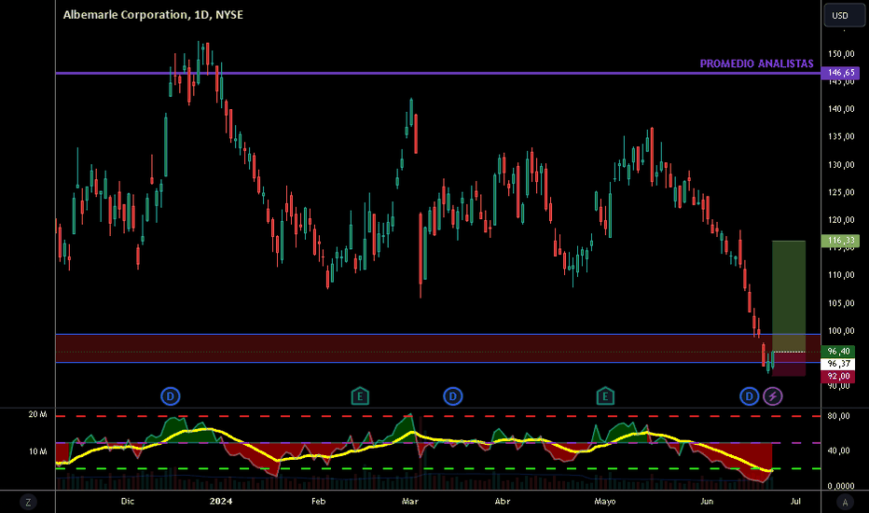The height and width of the screenshot is (513, 869).
Task: Click the purple lightning news marker
Action: (773, 396)
